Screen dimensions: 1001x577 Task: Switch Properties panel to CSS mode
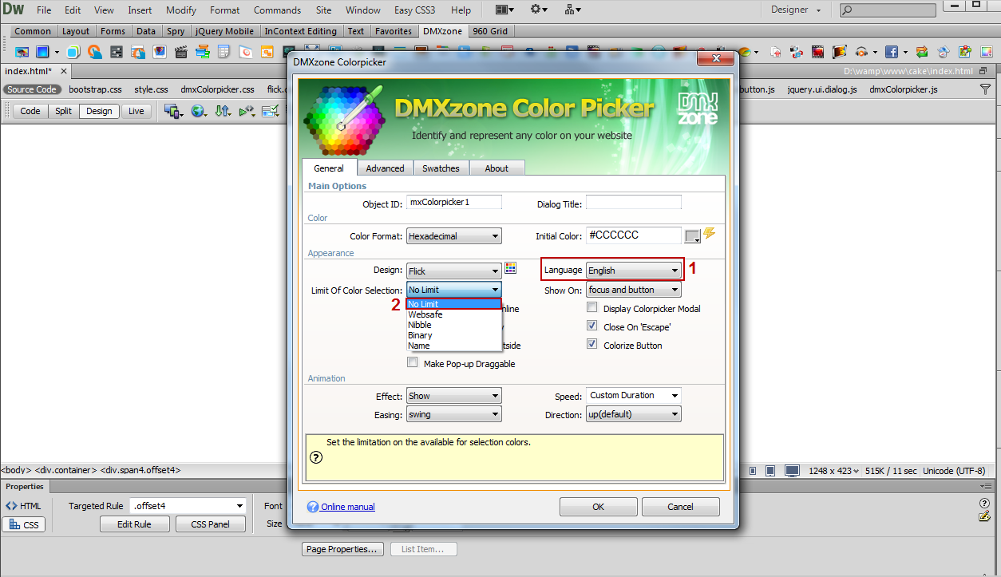[23, 524]
